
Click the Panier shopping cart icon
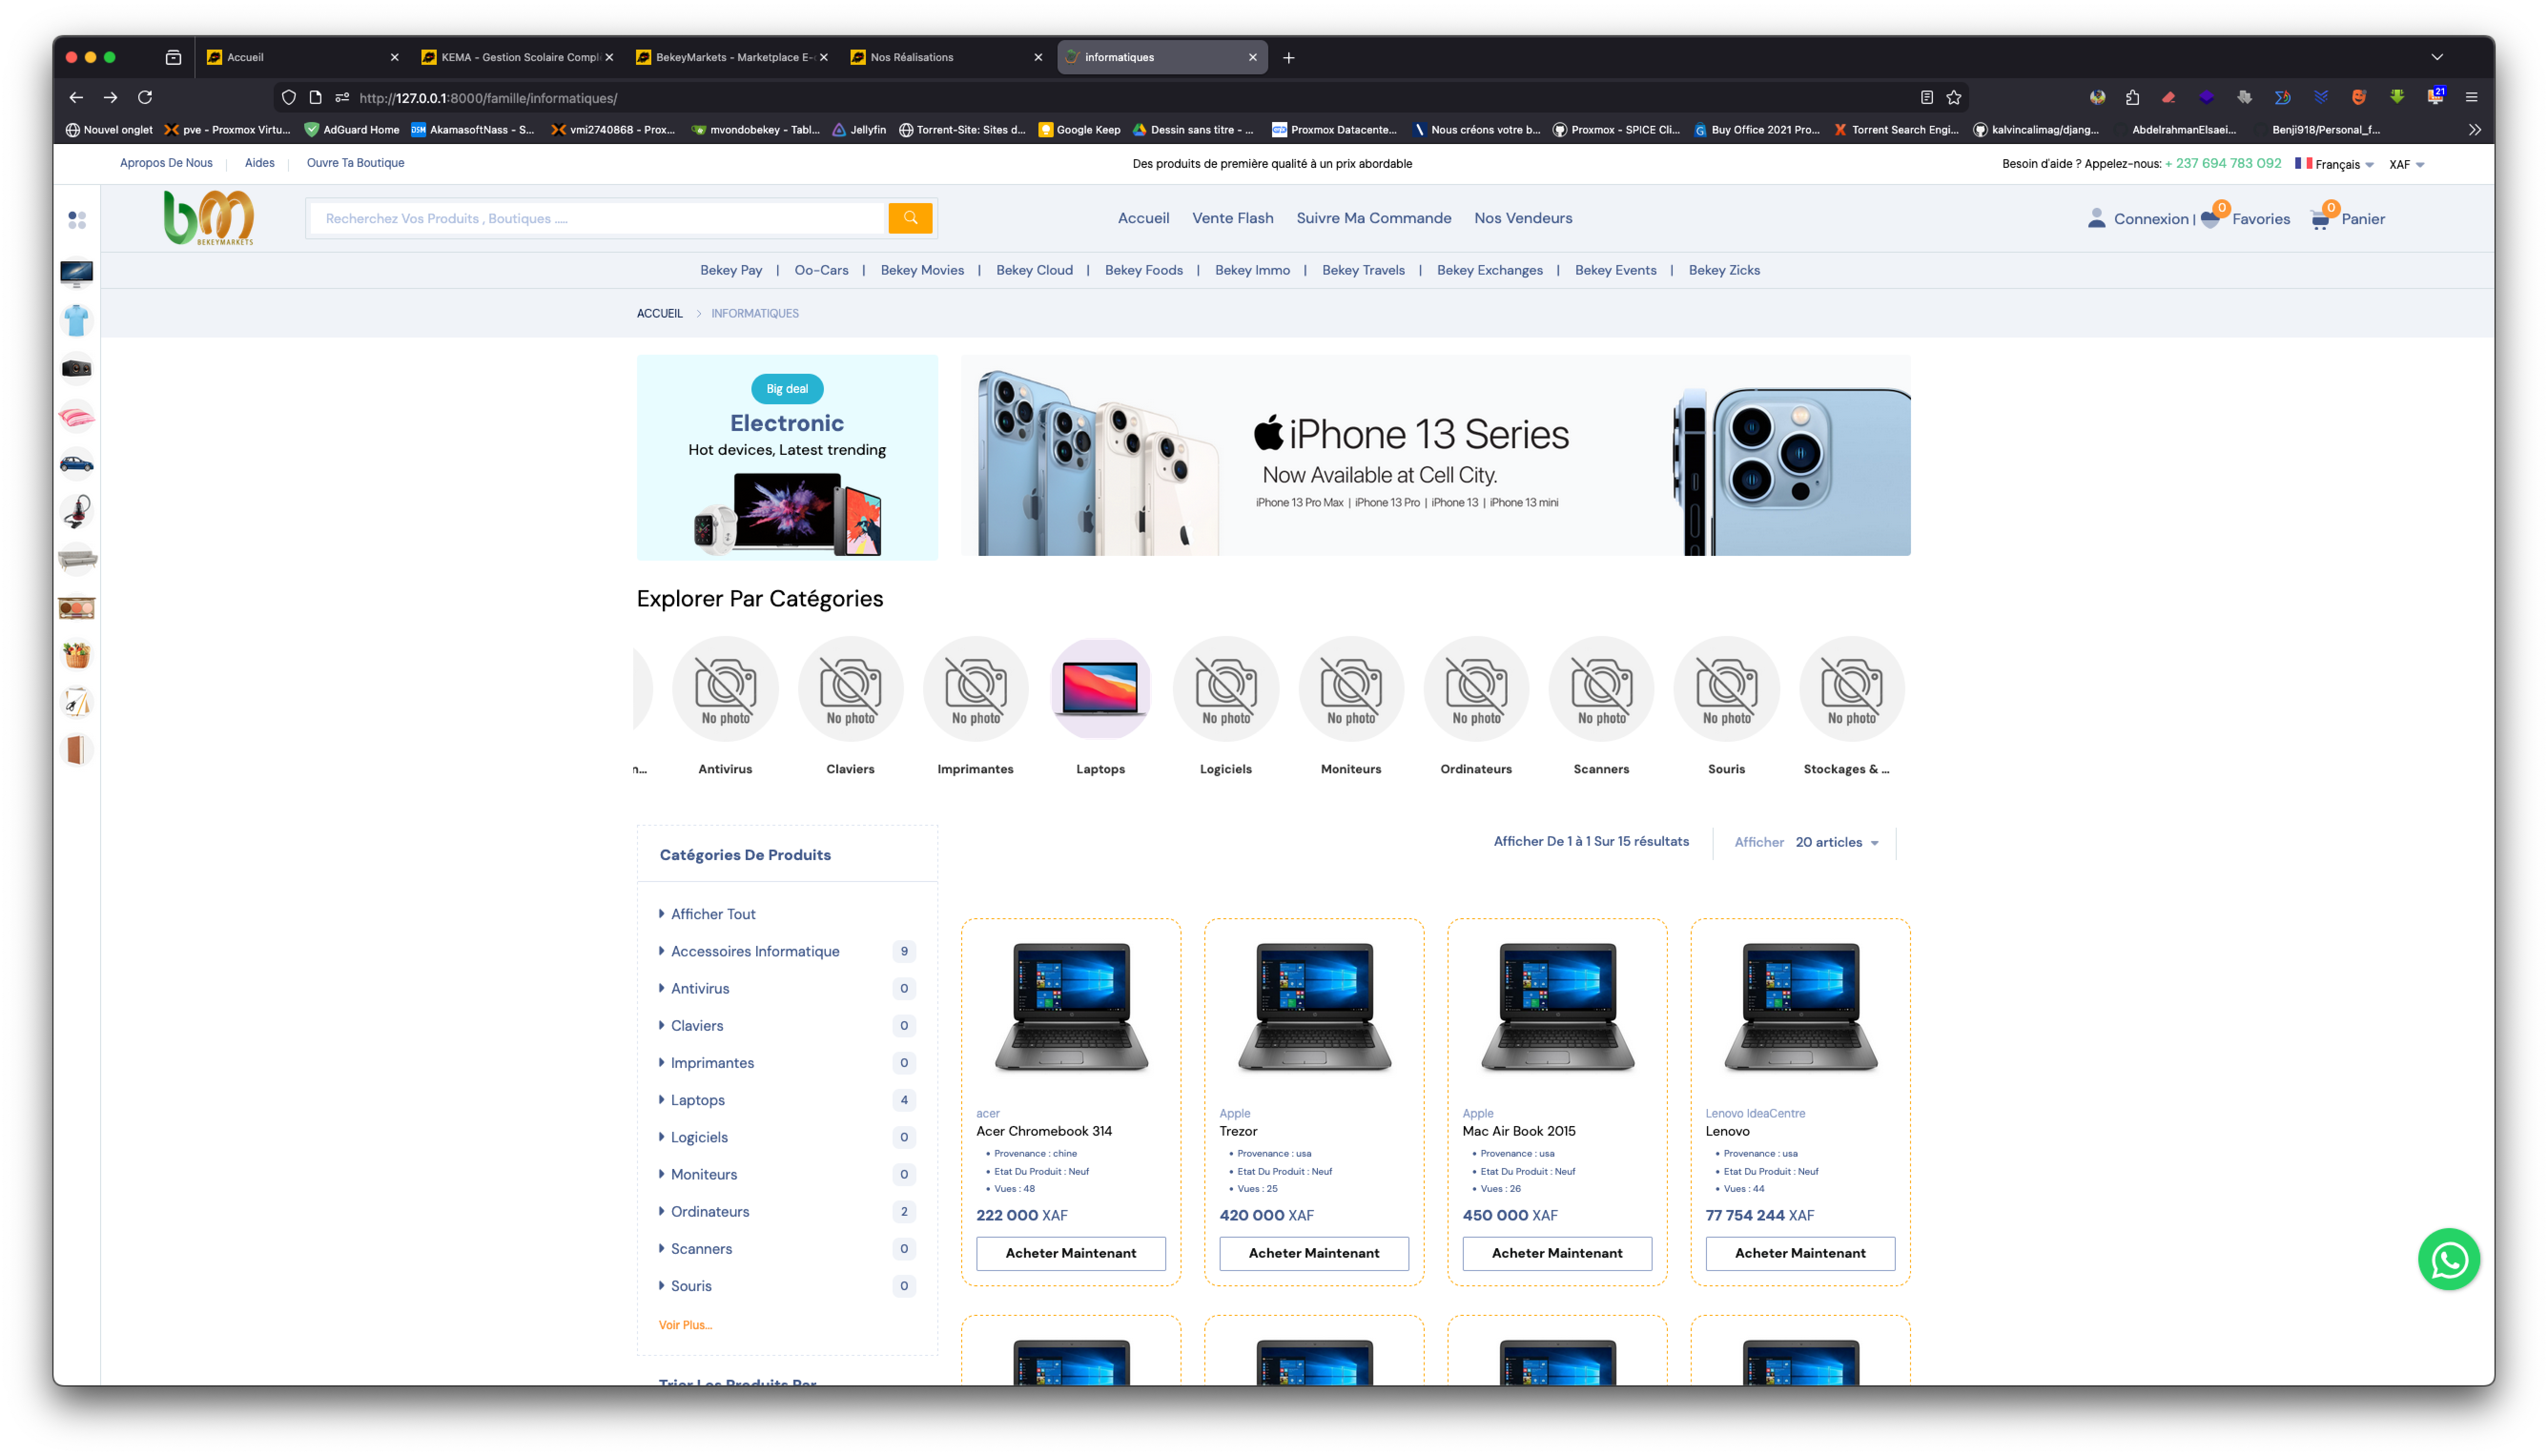(x=2320, y=219)
